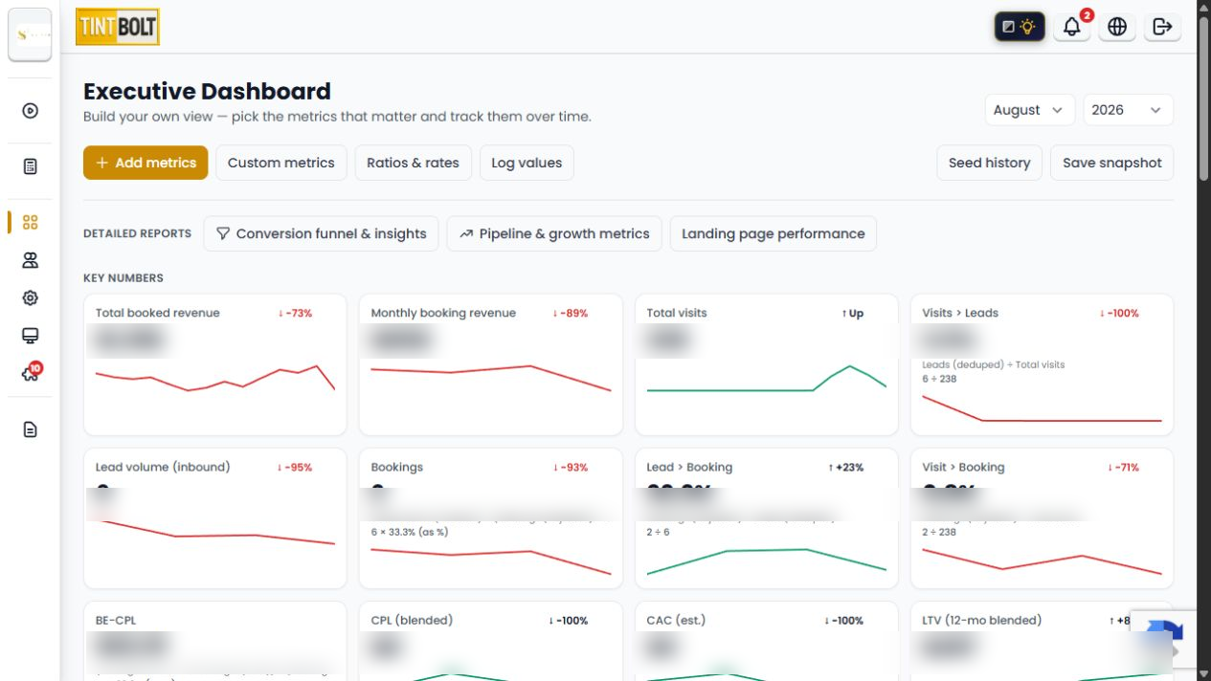Image resolution: width=1211 pixels, height=681 pixels.
Task: Open the Monthly booking revenue card
Action: (491, 364)
